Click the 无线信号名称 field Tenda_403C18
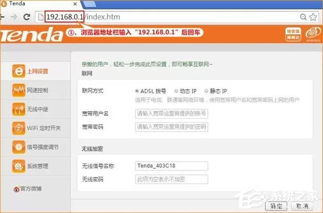The image size is (323, 213). [x=171, y=166]
